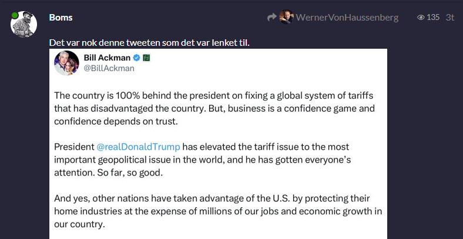Screen dimensions: 463x239
Task: Click the 3t post timestamp
Action: [450, 18]
